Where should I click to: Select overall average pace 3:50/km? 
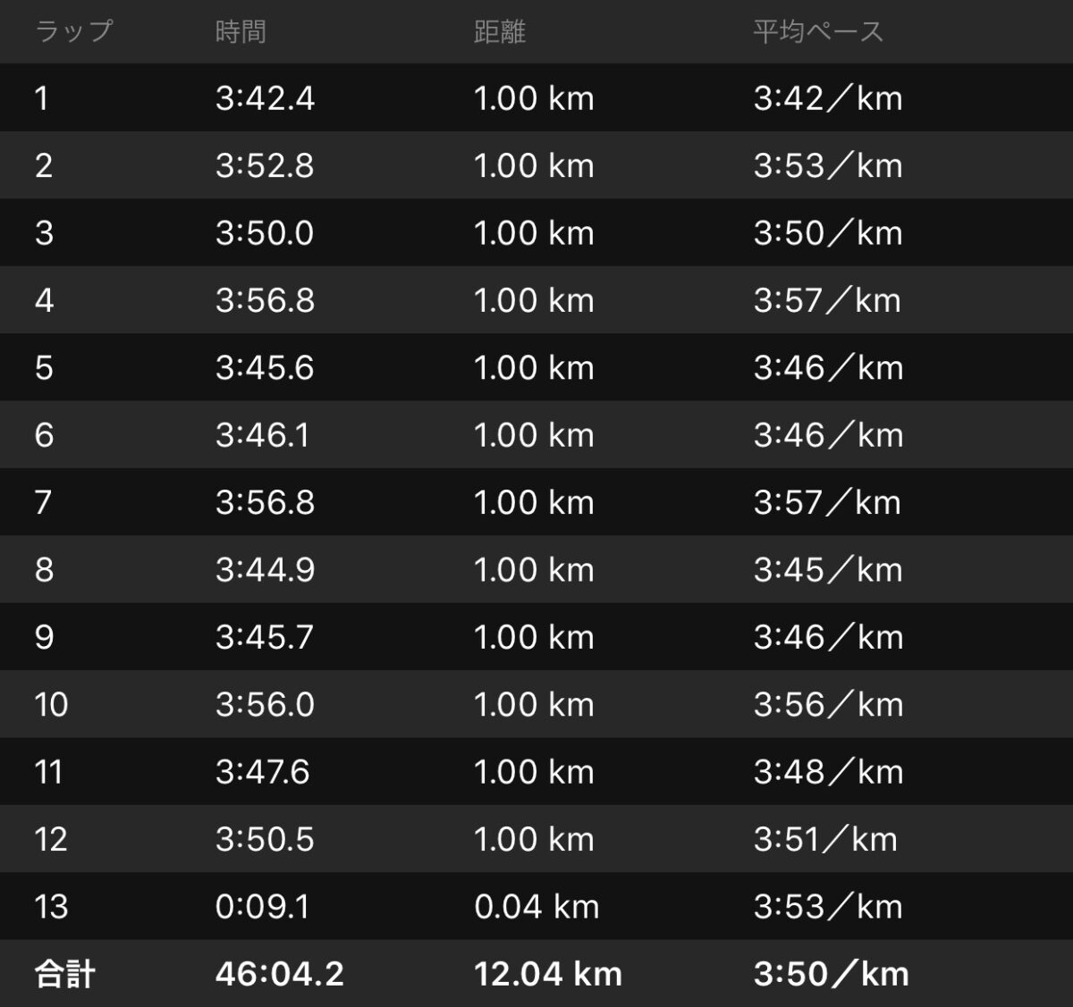(x=831, y=974)
